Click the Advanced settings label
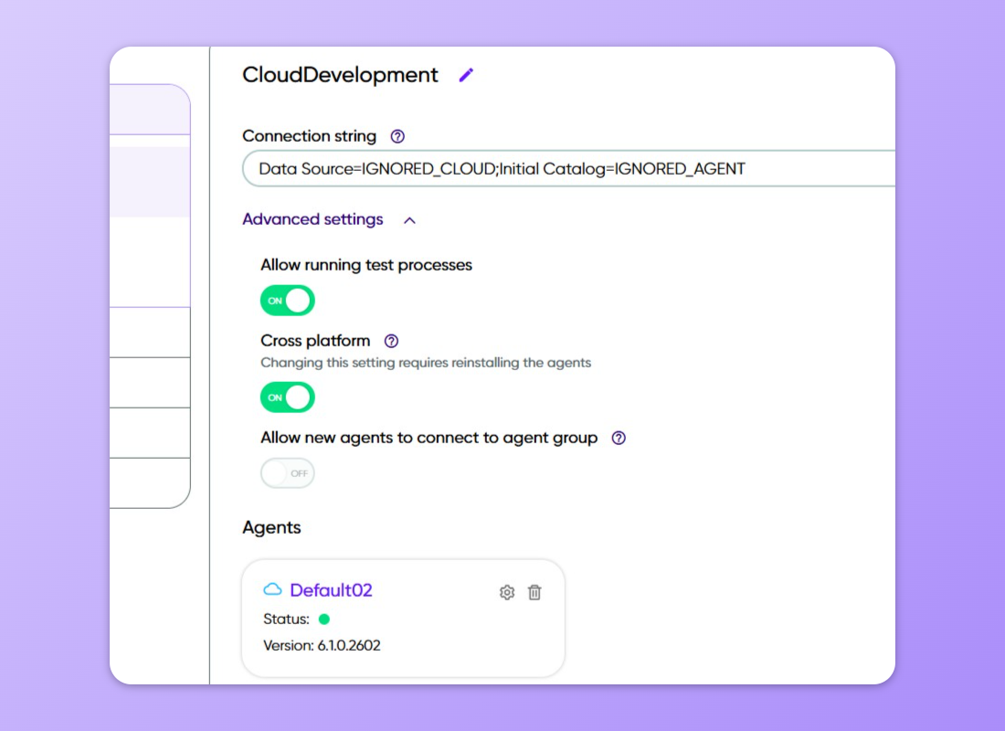Viewport: 1005px width, 731px height. tap(312, 219)
